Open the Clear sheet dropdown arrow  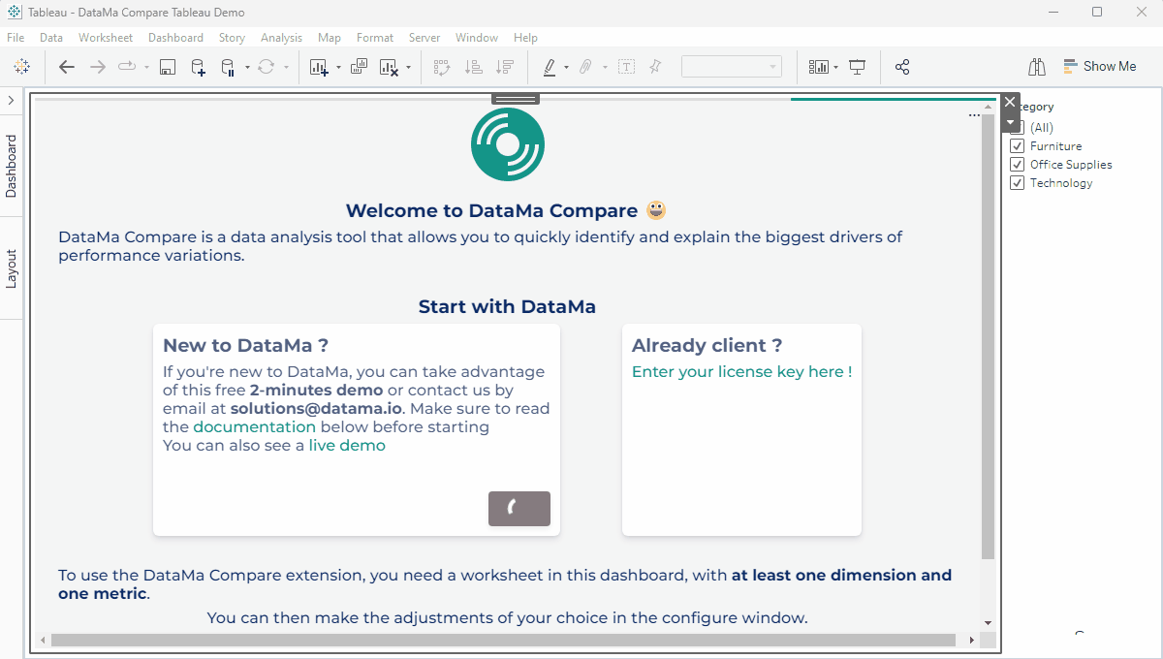408,68
